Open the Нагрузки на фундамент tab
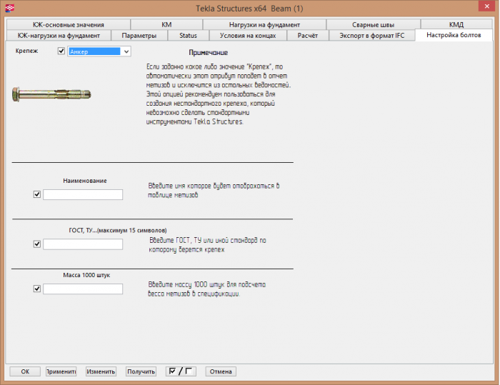 point(264,24)
